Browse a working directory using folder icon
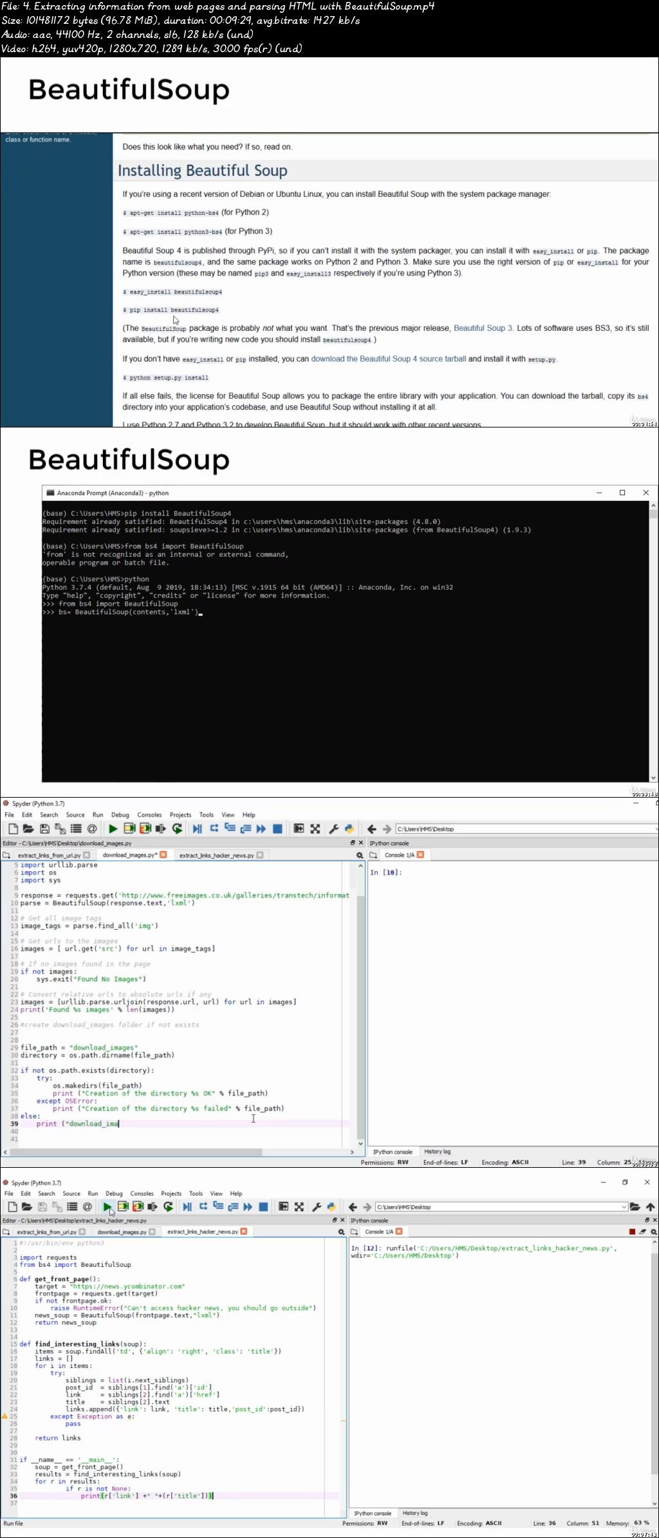The height and width of the screenshot is (1538, 659). pos(635,1207)
